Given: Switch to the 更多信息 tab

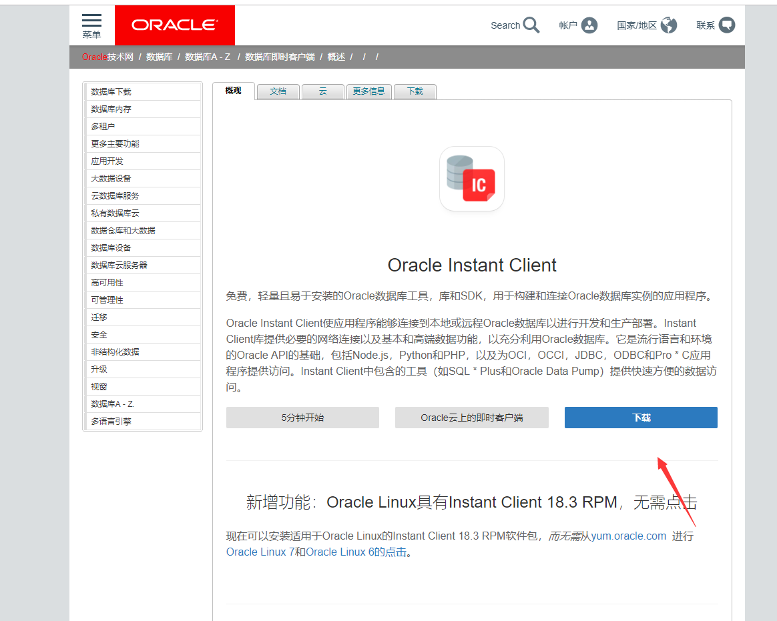Looking at the screenshot, I should [368, 91].
